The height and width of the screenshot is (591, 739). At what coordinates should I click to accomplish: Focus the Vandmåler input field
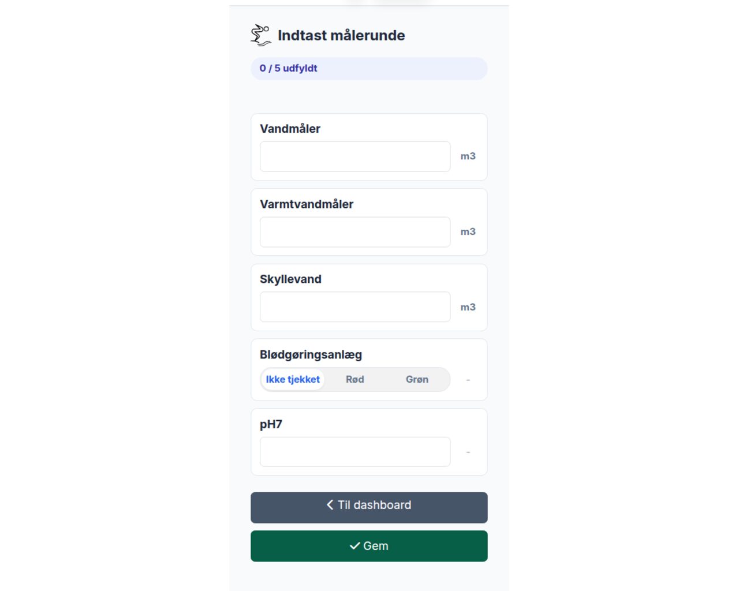pyautogui.click(x=355, y=156)
